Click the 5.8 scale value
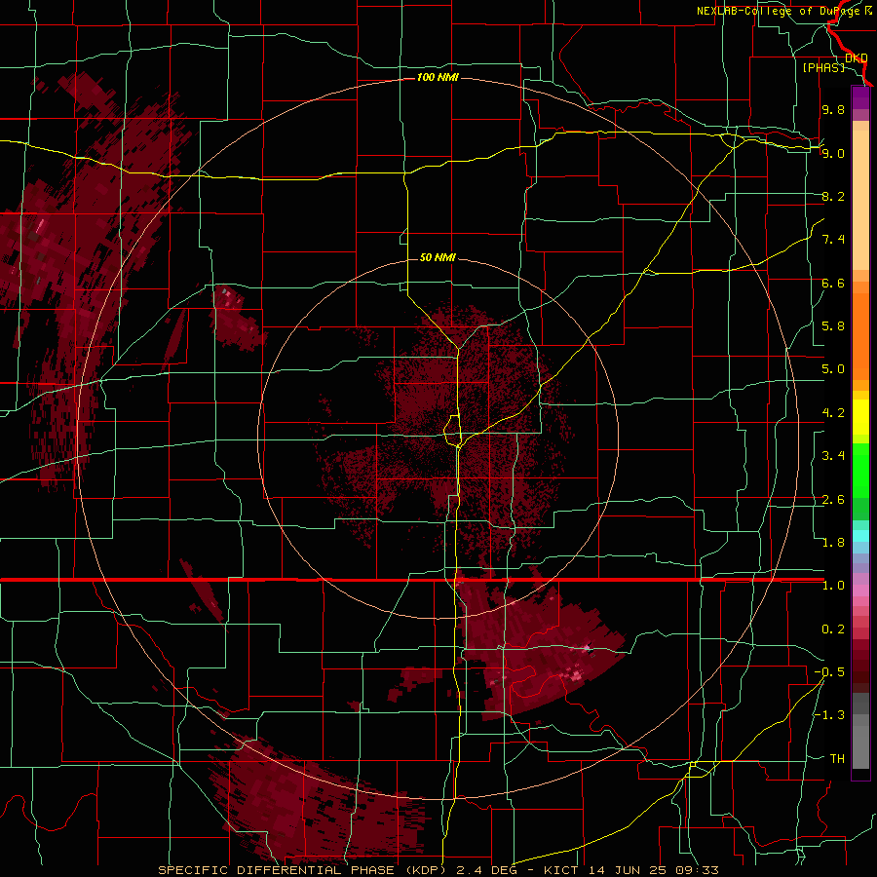877x877 pixels. tap(833, 326)
